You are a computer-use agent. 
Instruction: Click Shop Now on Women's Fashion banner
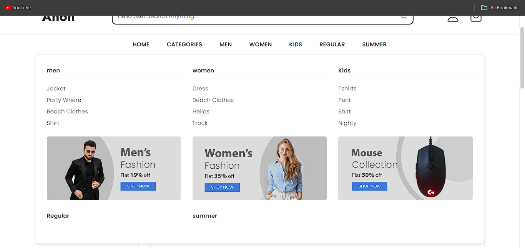tap(222, 187)
